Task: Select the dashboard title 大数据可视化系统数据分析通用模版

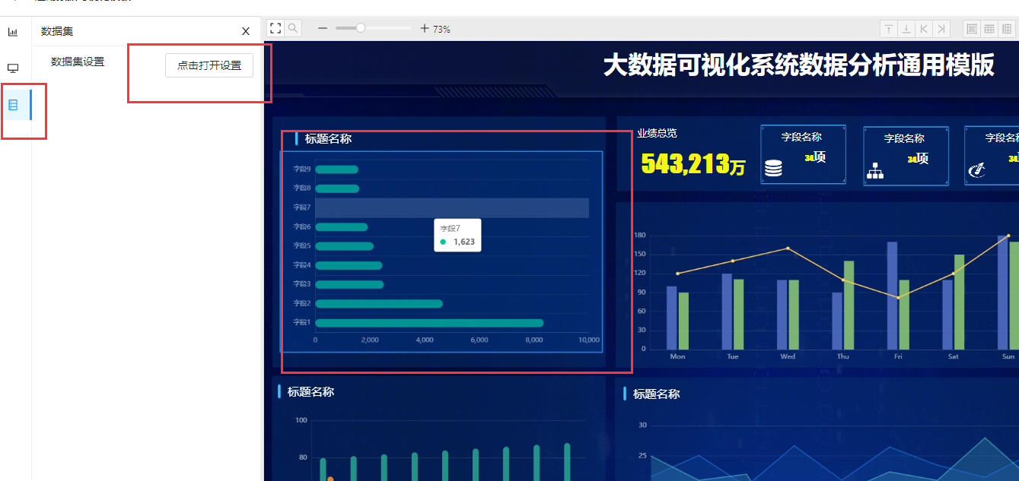Action: pos(799,65)
